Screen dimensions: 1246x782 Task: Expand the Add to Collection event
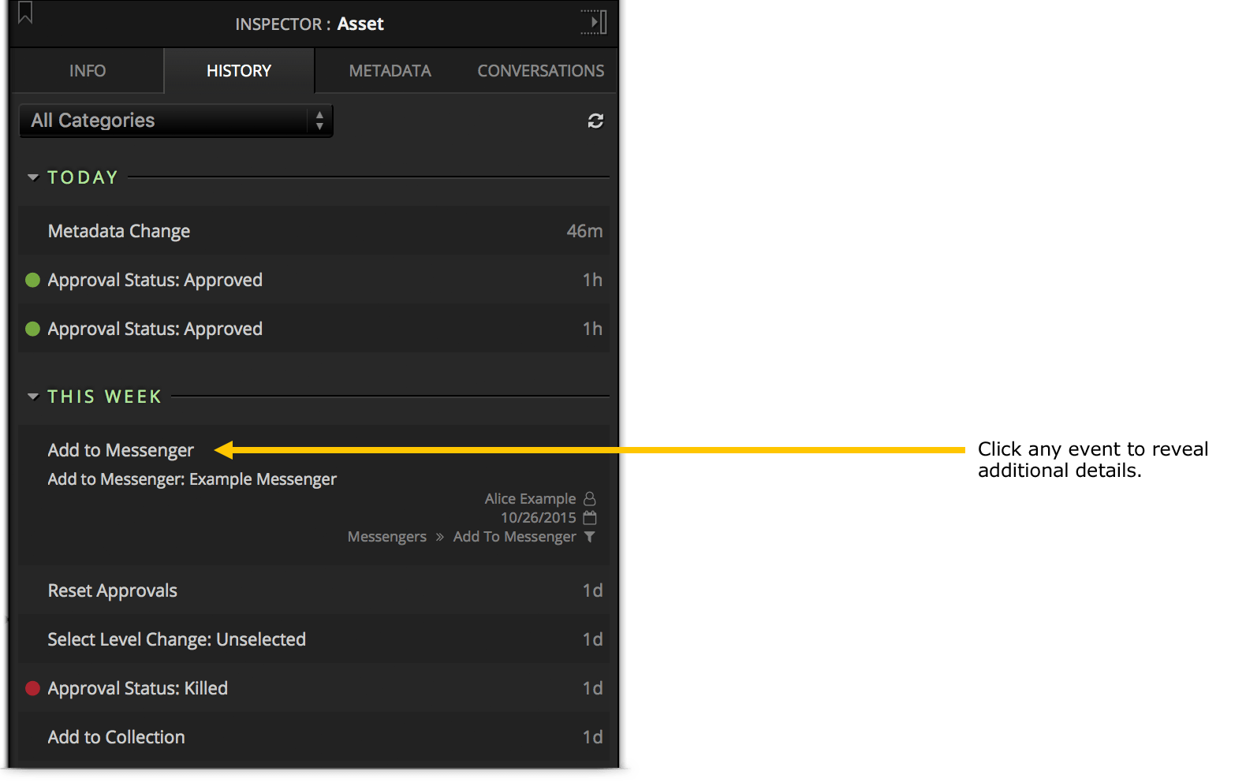pos(314,737)
